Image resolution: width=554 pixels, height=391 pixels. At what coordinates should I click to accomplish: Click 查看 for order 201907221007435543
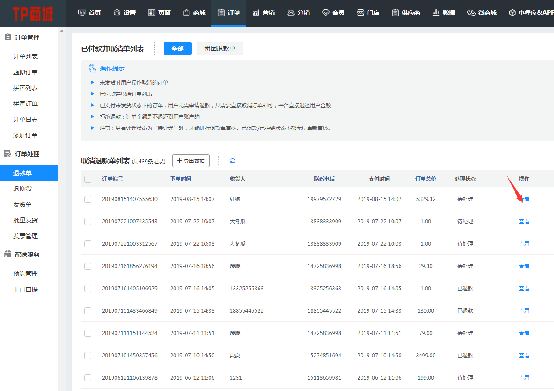click(524, 222)
